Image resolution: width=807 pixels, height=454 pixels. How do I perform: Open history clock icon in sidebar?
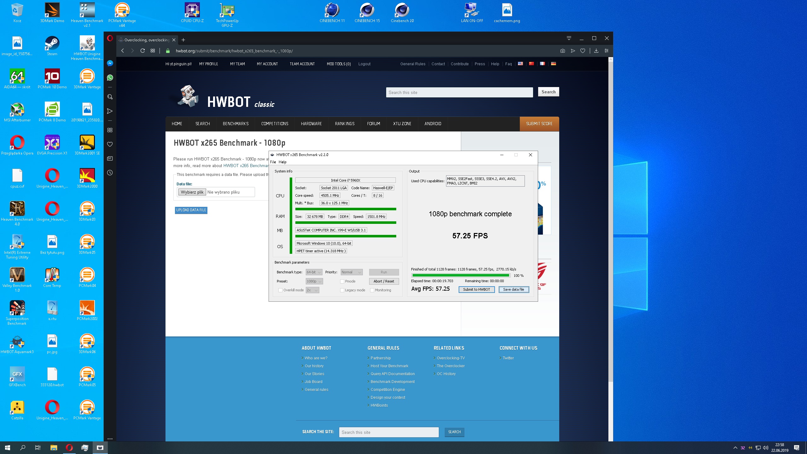coord(110,172)
